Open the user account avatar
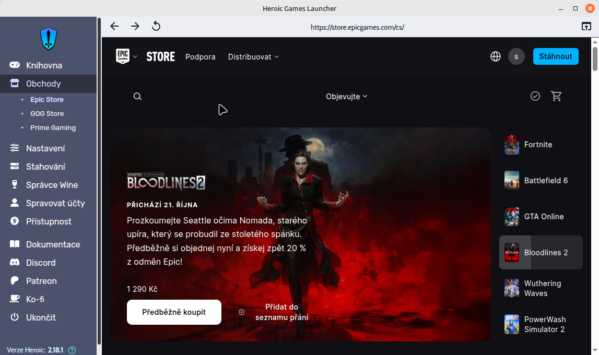This screenshot has width=599, height=355. click(x=516, y=56)
